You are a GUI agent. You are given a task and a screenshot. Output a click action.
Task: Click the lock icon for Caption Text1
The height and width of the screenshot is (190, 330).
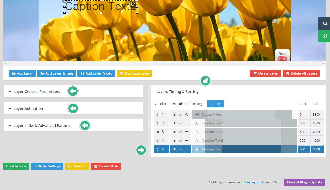pos(181,123)
